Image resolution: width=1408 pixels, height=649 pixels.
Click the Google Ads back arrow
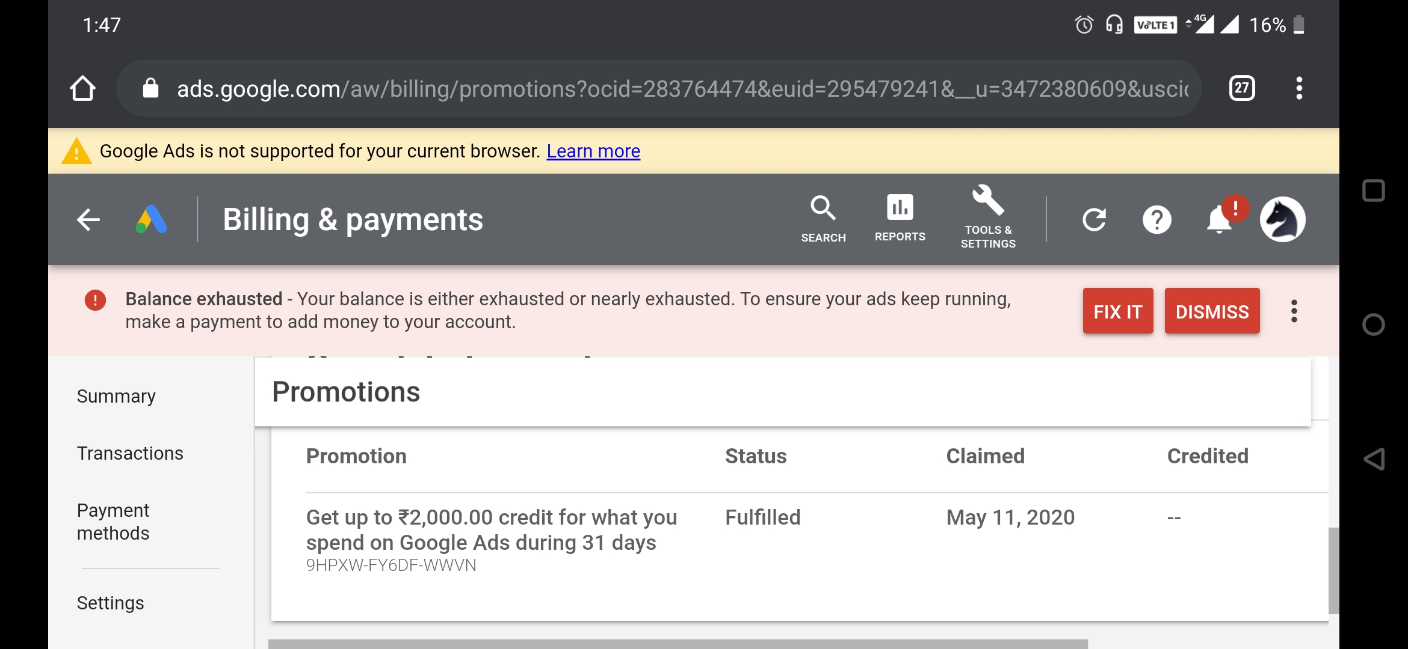click(x=88, y=219)
